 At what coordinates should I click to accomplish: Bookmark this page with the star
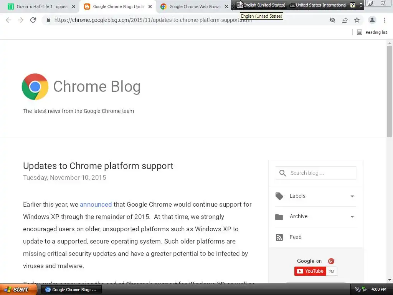click(357, 20)
